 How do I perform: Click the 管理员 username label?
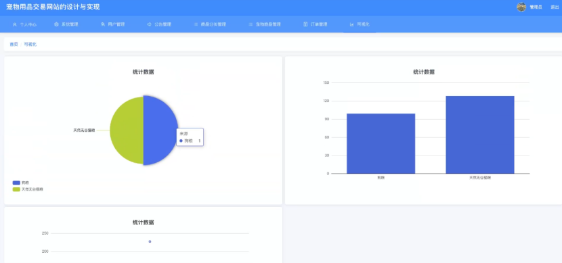536,7
